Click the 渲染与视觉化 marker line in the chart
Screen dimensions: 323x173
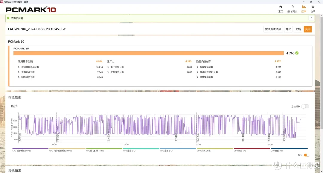[283, 127]
